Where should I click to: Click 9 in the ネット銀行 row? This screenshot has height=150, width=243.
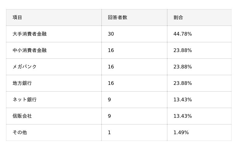pyautogui.click(x=109, y=100)
